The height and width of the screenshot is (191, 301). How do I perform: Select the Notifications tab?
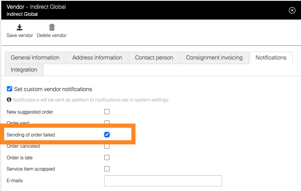[271, 58]
